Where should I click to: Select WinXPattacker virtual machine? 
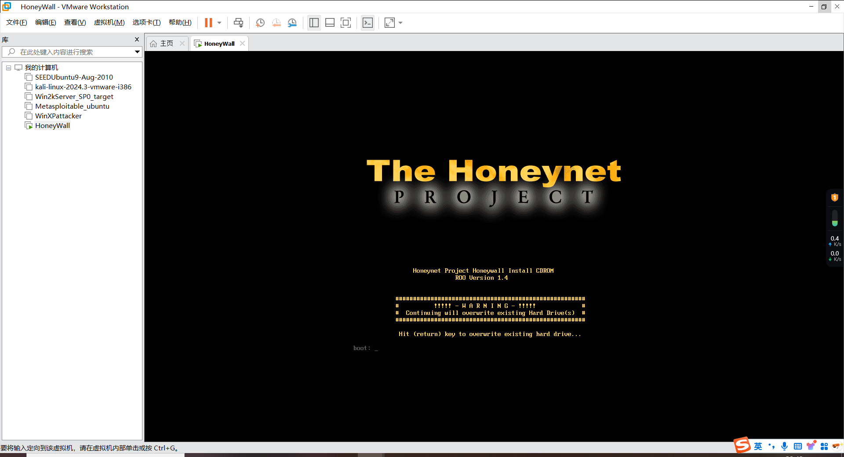(58, 116)
